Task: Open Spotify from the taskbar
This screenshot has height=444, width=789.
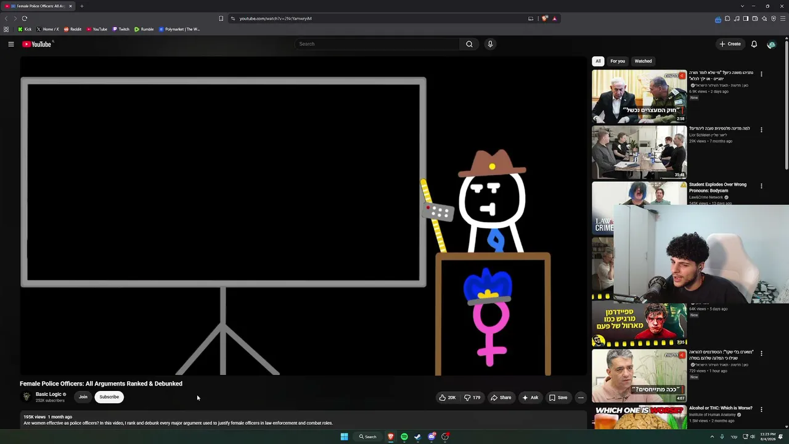Action: (404, 437)
